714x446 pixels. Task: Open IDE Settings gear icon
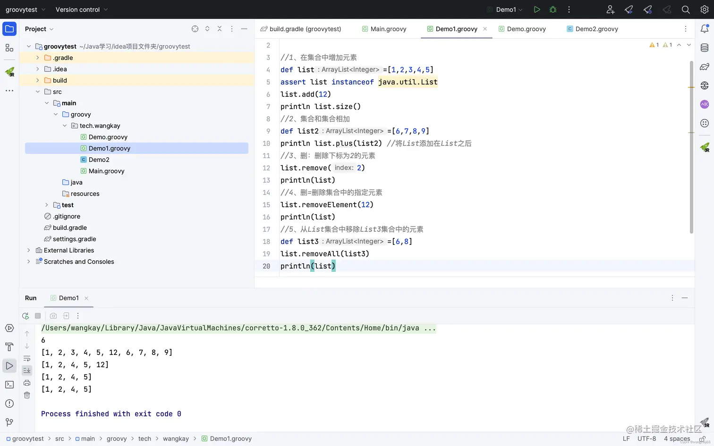tap(705, 9)
